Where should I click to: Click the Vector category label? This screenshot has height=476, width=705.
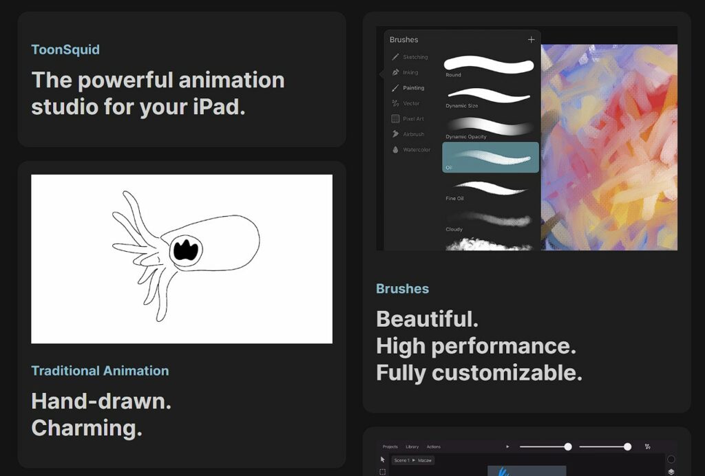pos(411,103)
